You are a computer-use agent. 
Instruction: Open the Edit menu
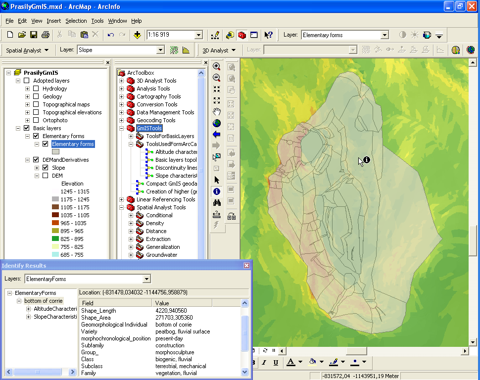pyautogui.click(x=22, y=21)
